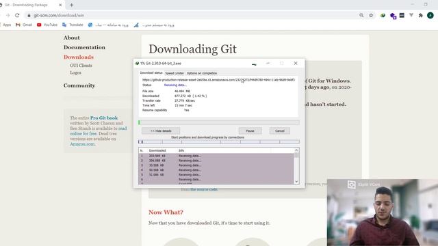Switch to Speed Limiter tab
This screenshot has width=438, height=246.
[175, 73]
